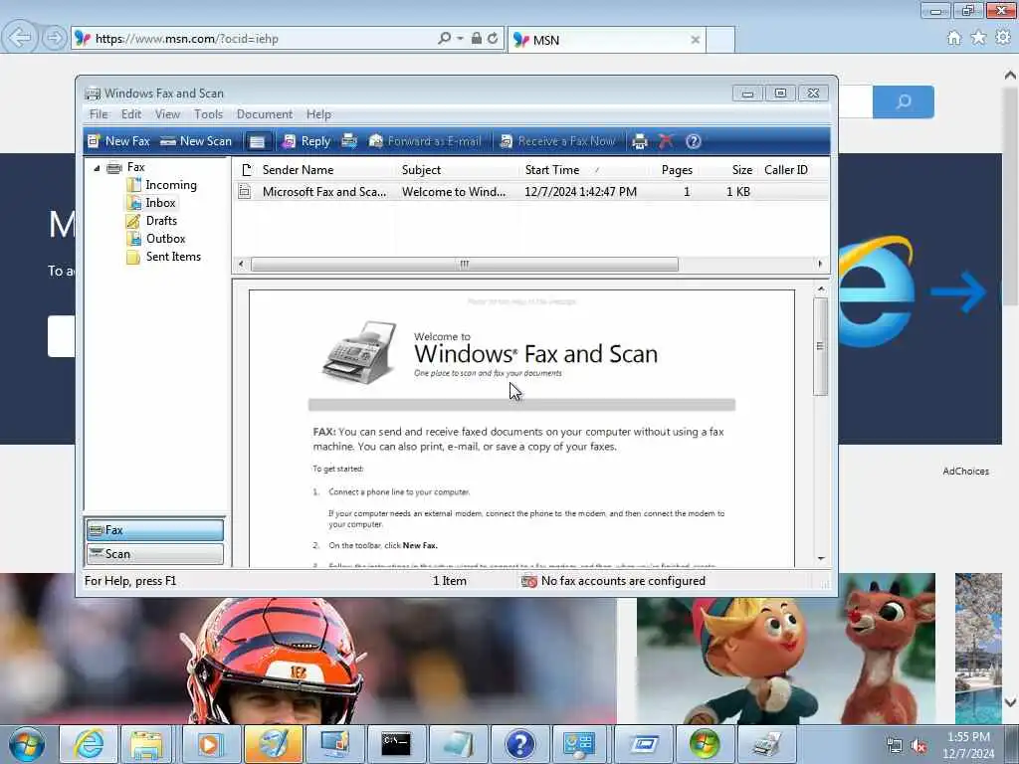This screenshot has width=1019, height=764.
Task: Click the New Fax toolbar button
Action: point(119,141)
